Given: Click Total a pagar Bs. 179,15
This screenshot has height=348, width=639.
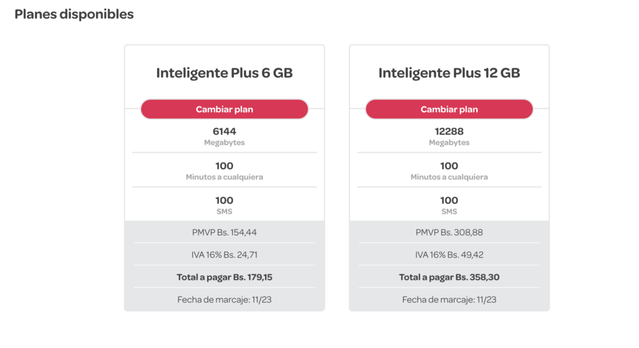Looking at the screenshot, I should [224, 277].
